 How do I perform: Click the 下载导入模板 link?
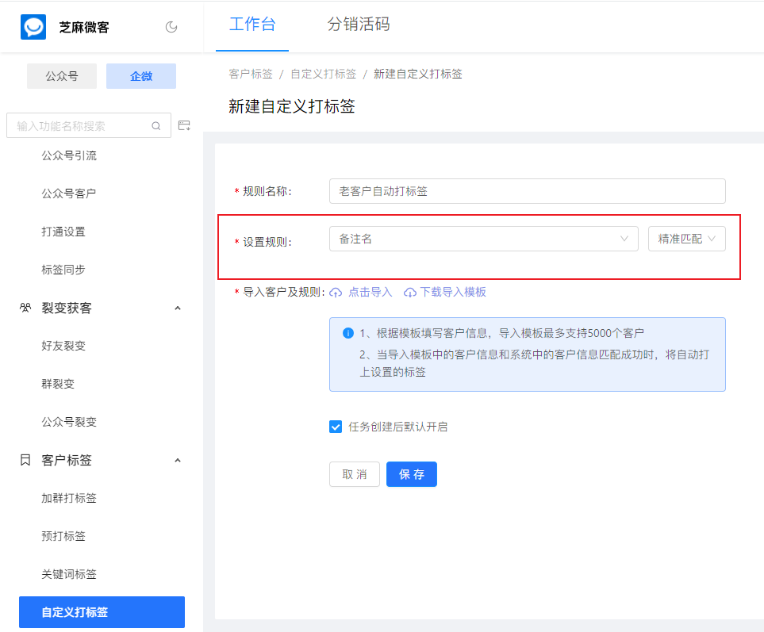coord(453,292)
